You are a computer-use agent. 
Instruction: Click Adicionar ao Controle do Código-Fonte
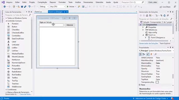[151, 98]
